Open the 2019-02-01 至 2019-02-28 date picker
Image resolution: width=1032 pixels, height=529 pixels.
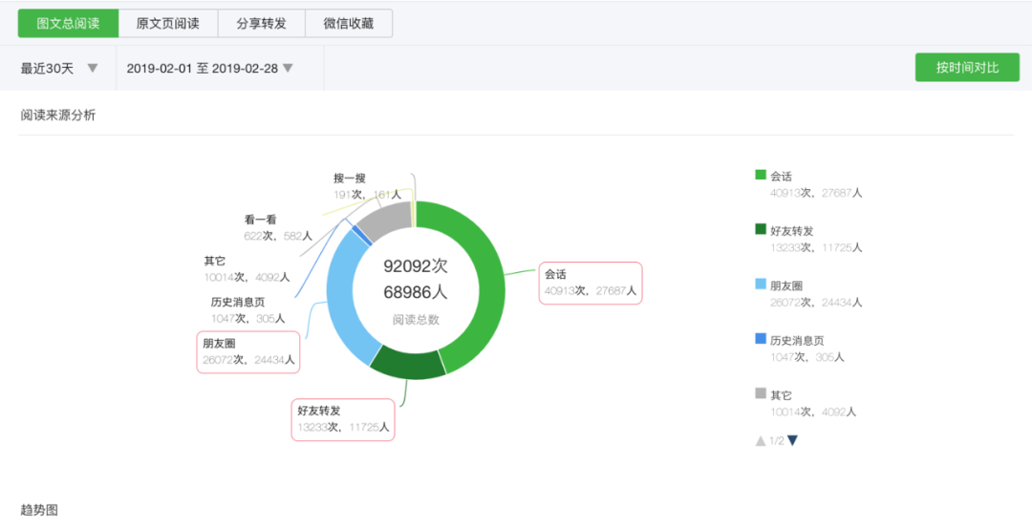[x=209, y=68]
